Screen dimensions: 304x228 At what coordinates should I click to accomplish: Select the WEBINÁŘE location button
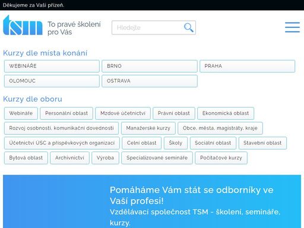(x=52, y=66)
